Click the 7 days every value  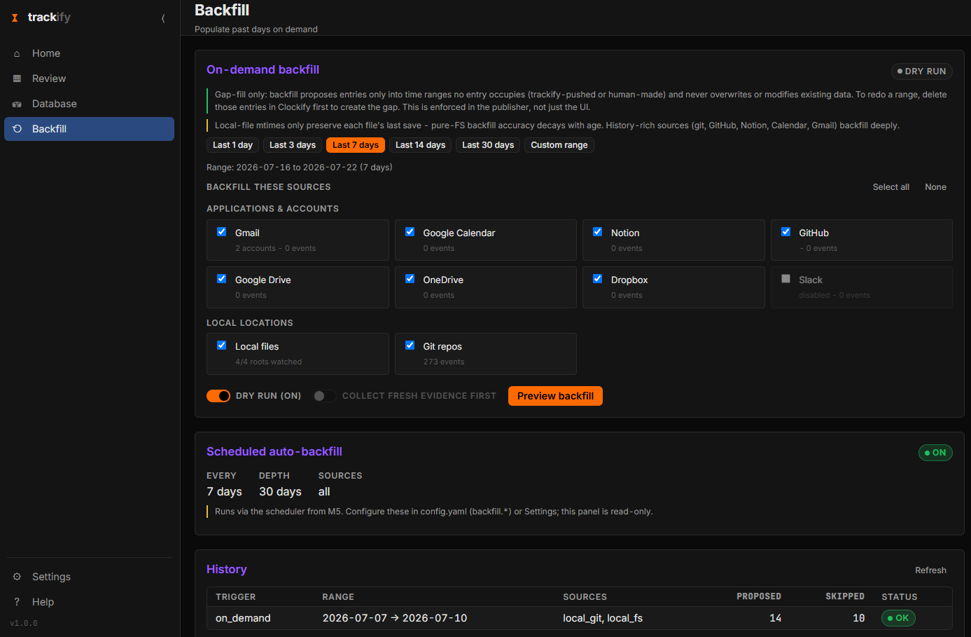tap(224, 492)
